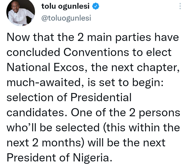The height and width of the screenshot is (167, 190).
Task: Click the word persons in the tweet
Action: coord(160,113)
